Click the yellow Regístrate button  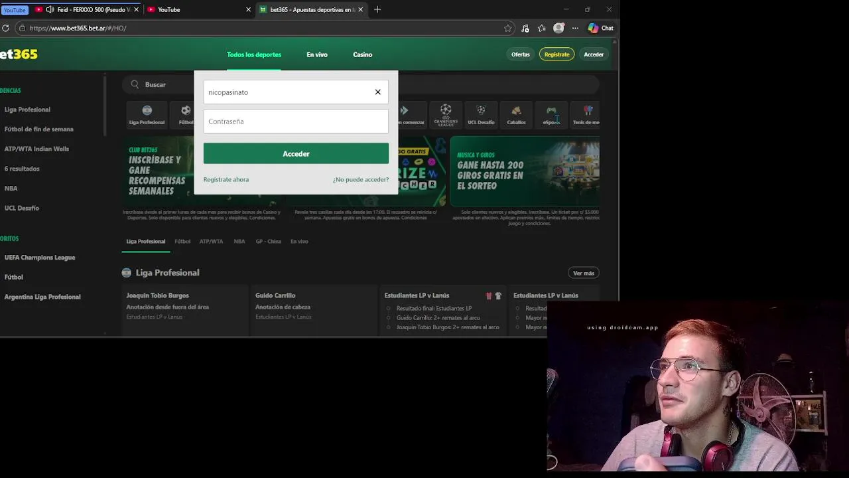point(557,54)
